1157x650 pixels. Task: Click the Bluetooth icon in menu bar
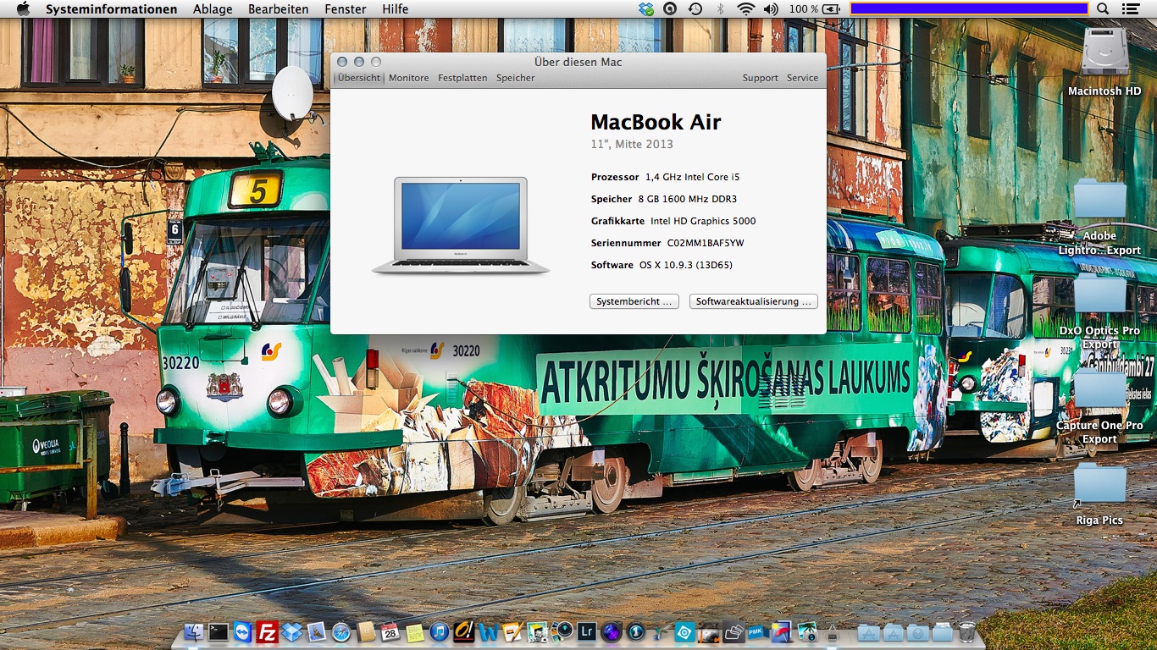[x=721, y=8]
